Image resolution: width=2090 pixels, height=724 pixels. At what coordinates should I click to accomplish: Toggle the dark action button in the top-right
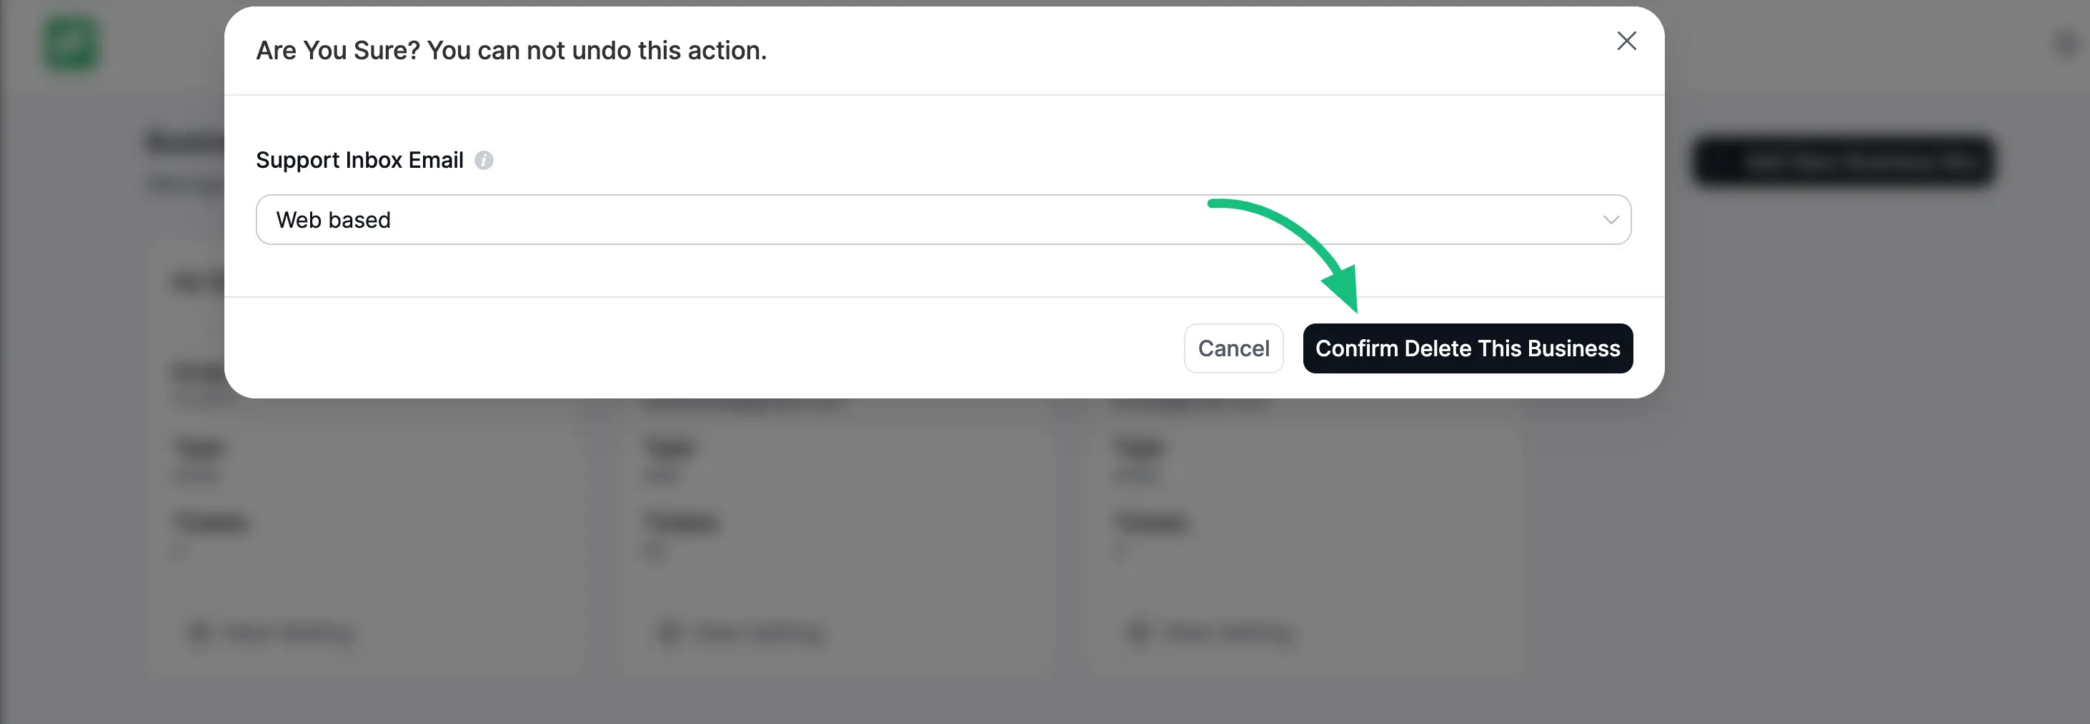point(1843,161)
